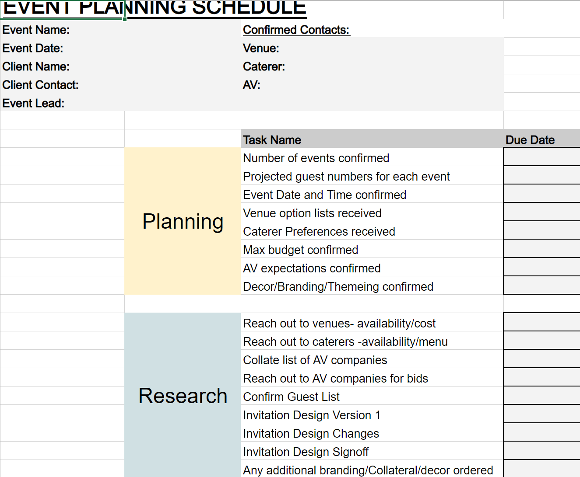
Task: Click the Task Name column header
Action: pos(372,139)
